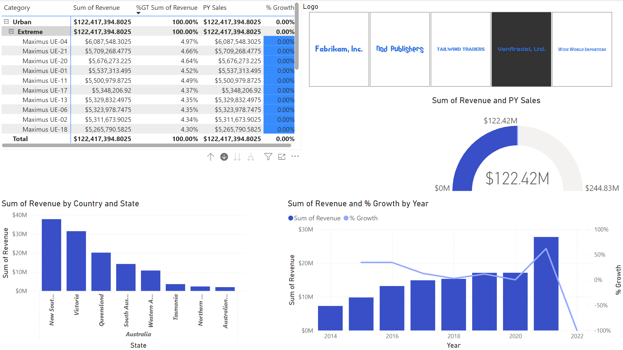Select the Maximus UE-04 row
Viewport: 623px width, 350px height.
[x=45, y=42]
